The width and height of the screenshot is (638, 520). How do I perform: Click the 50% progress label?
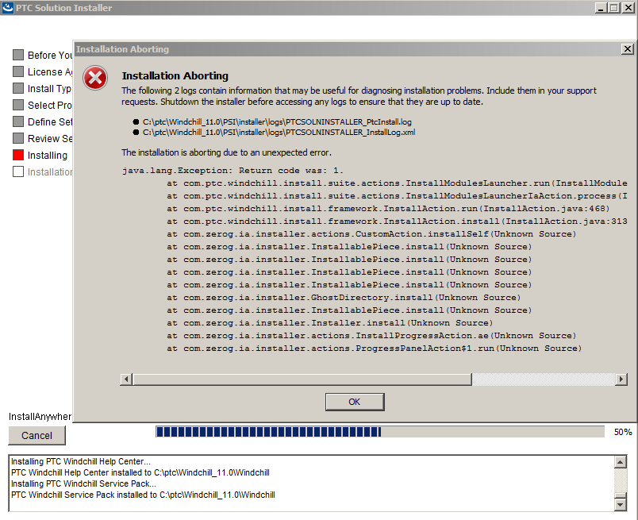pos(623,432)
